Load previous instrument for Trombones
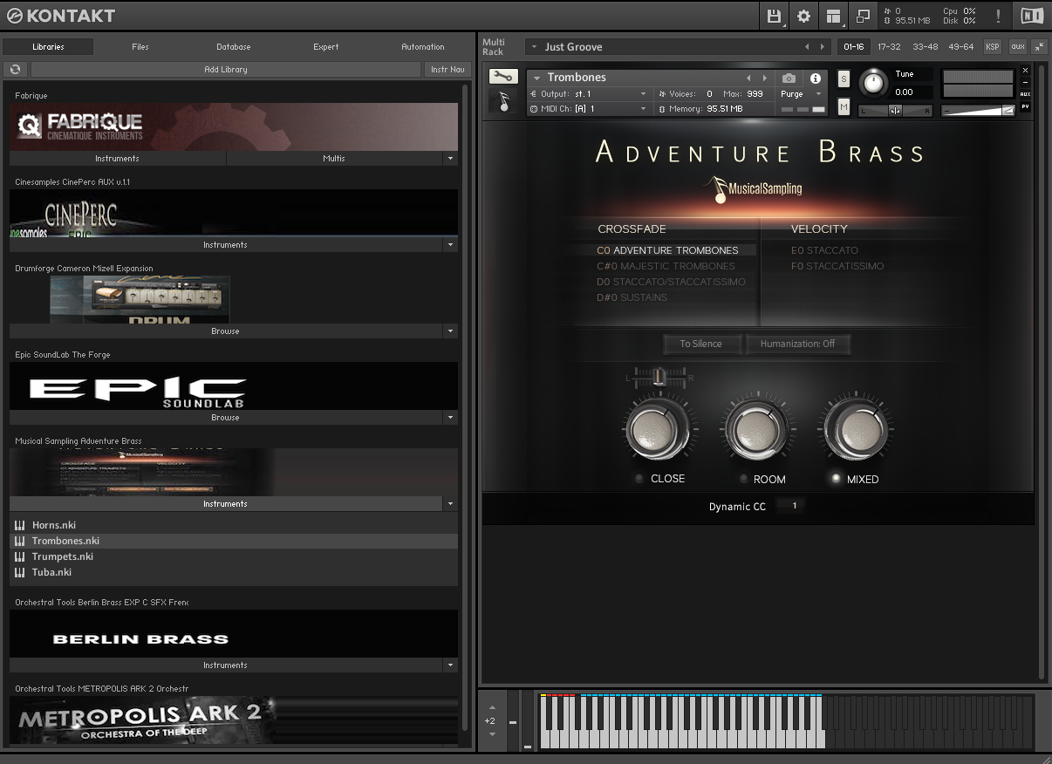 (748, 78)
